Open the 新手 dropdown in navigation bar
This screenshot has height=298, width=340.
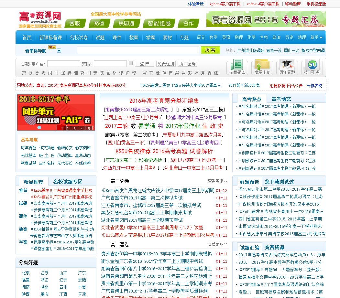point(316,37)
